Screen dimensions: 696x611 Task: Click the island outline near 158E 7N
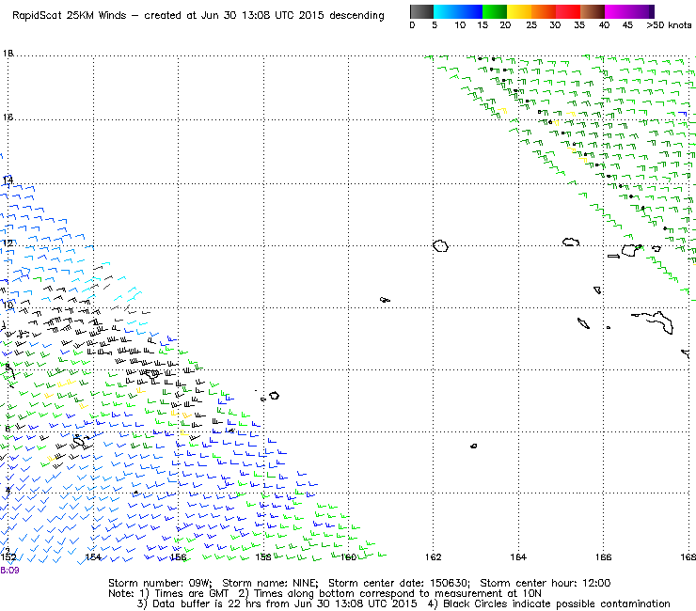click(275, 396)
